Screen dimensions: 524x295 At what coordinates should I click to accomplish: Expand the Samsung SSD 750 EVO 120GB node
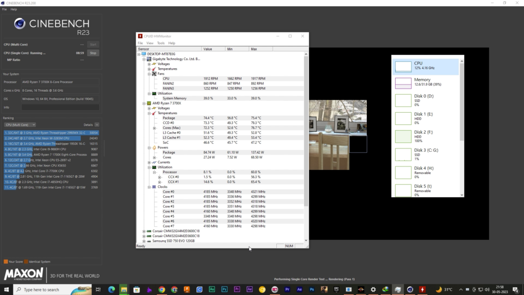point(144,241)
